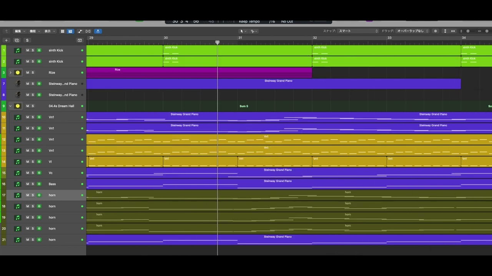Open the scissors command-click tool menu

254,31
